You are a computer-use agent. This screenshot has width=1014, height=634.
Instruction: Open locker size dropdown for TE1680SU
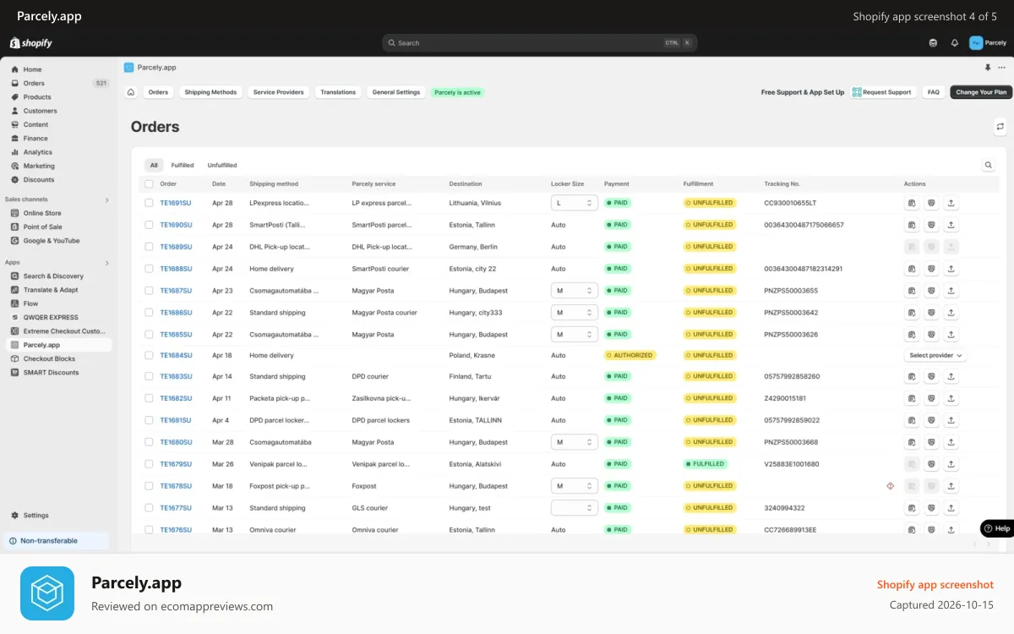(x=575, y=442)
